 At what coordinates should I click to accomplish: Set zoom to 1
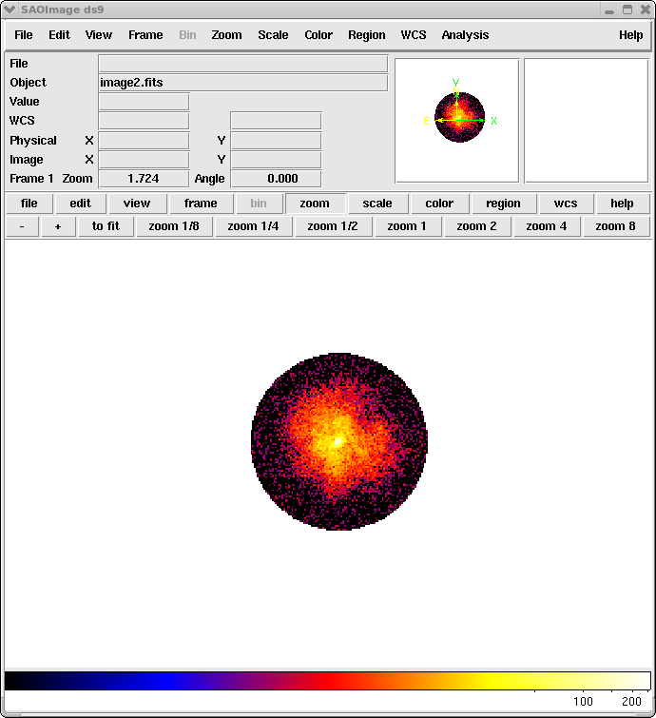(x=407, y=226)
